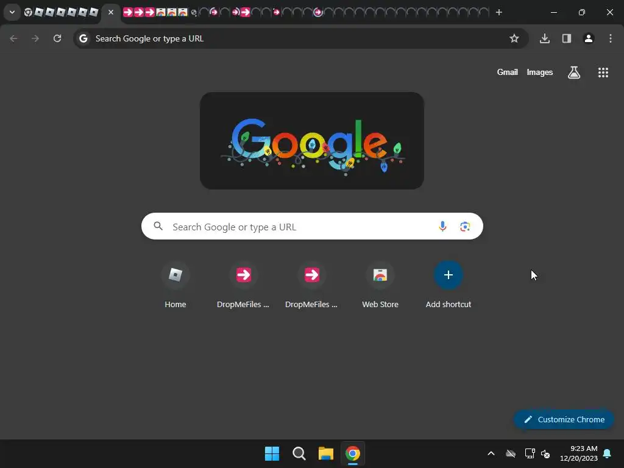
Task: Open the Downloads tray icon
Action: pyautogui.click(x=545, y=38)
